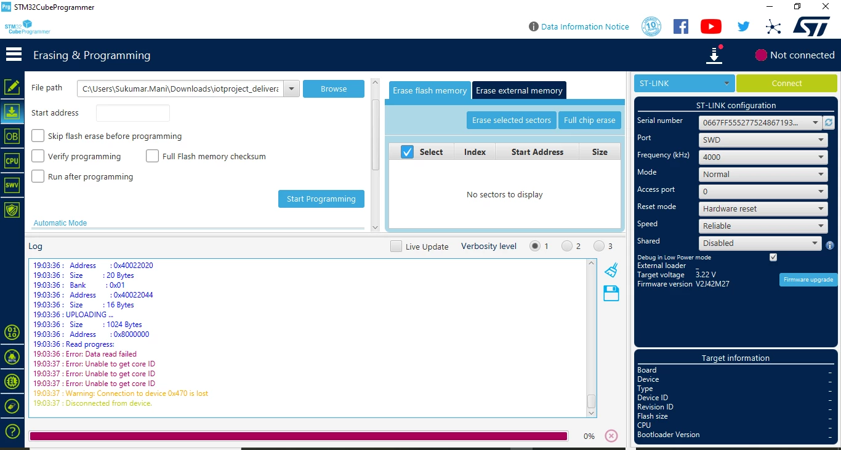Open the security shield icon
841x450 pixels.
point(12,210)
